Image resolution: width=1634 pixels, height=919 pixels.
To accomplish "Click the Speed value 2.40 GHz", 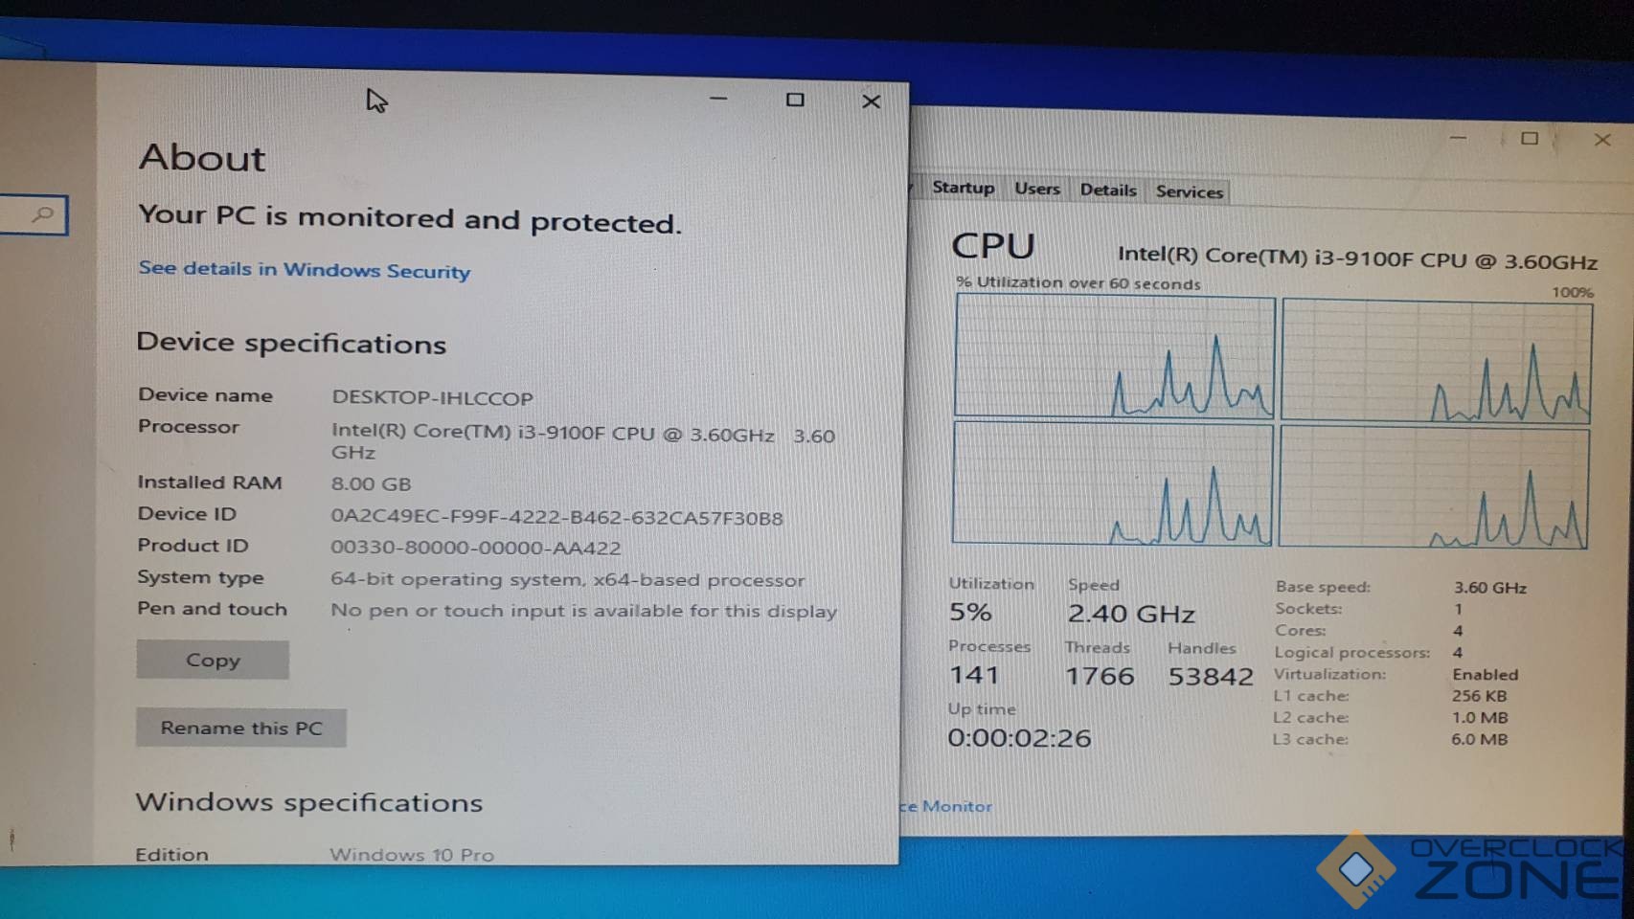I will (x=1131, y=614).
